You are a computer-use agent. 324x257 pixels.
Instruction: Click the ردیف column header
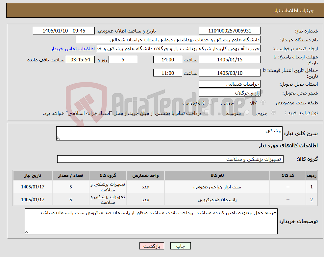coord(312,175)
